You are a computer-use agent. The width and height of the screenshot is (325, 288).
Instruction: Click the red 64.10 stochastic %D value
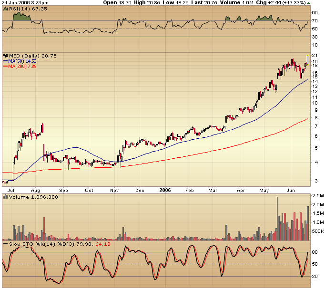103,244
